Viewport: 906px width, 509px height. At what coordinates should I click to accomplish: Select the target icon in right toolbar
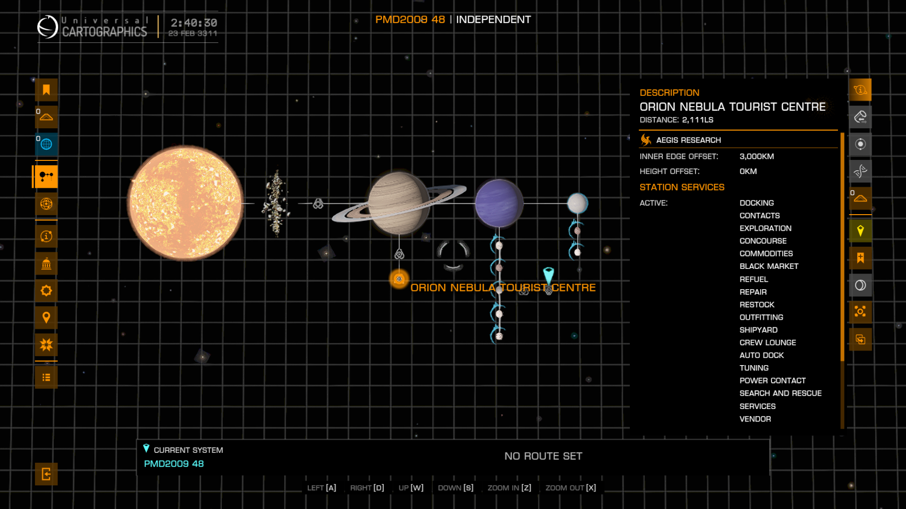pos(860,144)
